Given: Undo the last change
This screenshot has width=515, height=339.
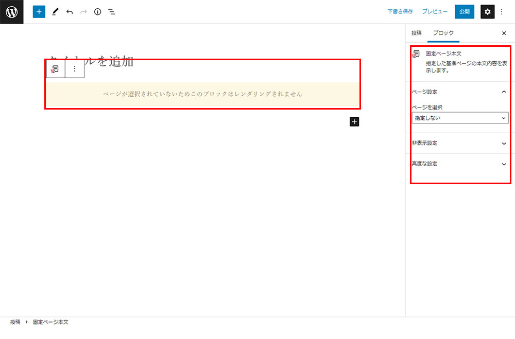Looking at the screenshot, I should click(x=70, y=12).
